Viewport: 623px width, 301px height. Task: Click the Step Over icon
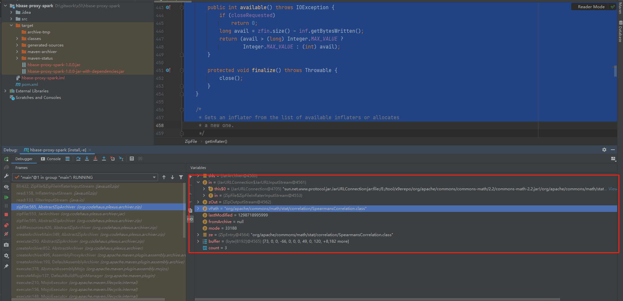[x=78, y=159]
